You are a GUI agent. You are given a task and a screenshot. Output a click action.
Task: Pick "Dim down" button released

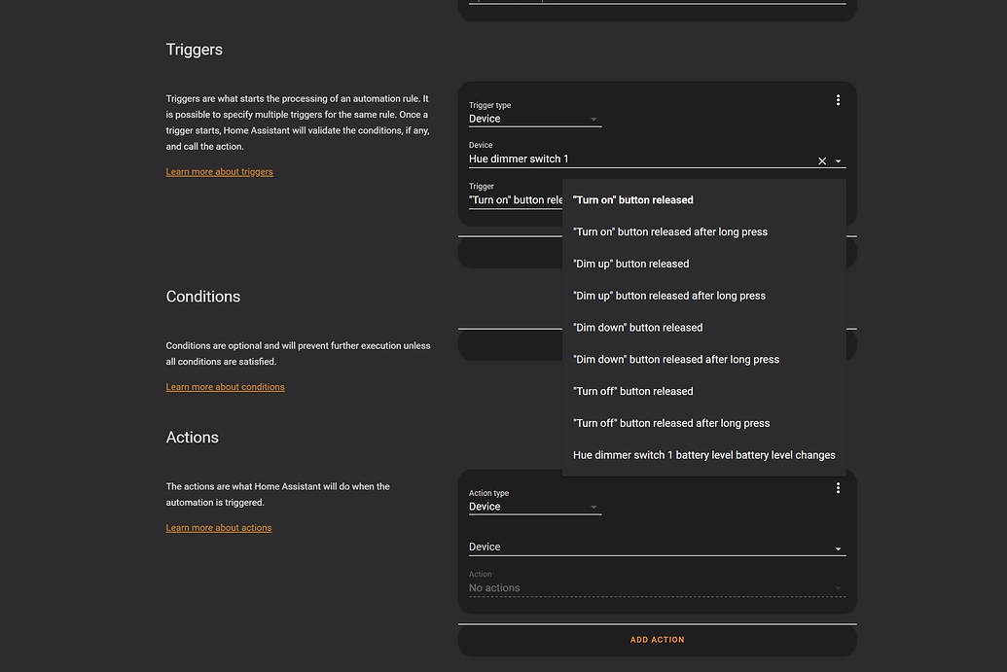coord(638,328)
